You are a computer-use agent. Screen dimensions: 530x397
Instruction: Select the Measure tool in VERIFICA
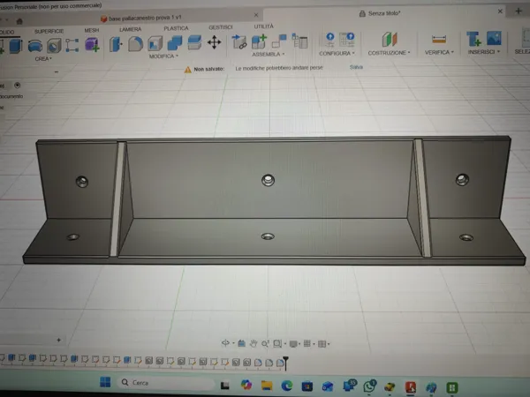click(439, 40)
